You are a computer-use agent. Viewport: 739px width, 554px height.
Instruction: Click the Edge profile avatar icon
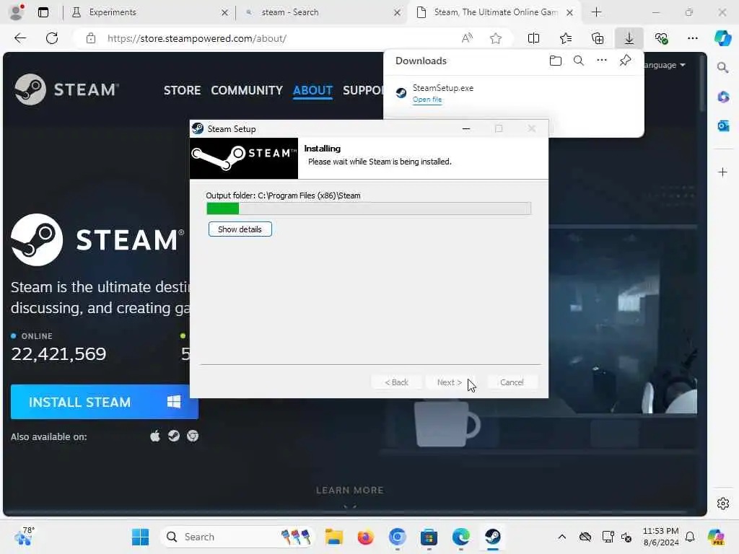(17, 12)
